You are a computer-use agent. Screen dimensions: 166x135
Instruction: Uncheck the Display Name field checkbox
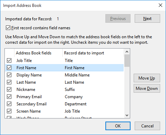pos(9,75)
